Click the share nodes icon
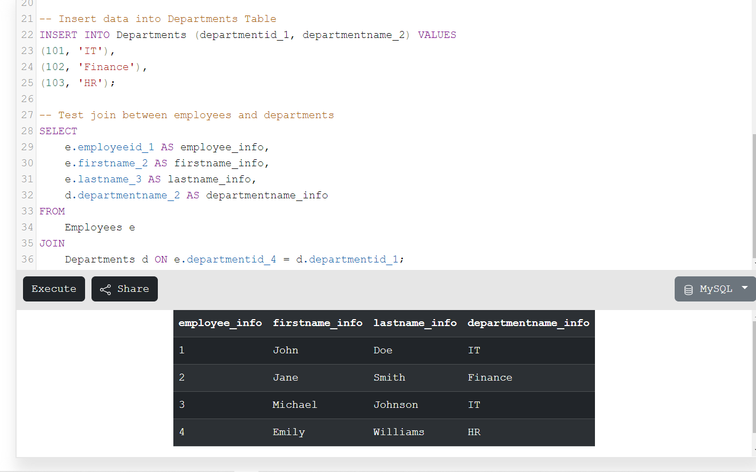756x472 pixels. (105, 290)
